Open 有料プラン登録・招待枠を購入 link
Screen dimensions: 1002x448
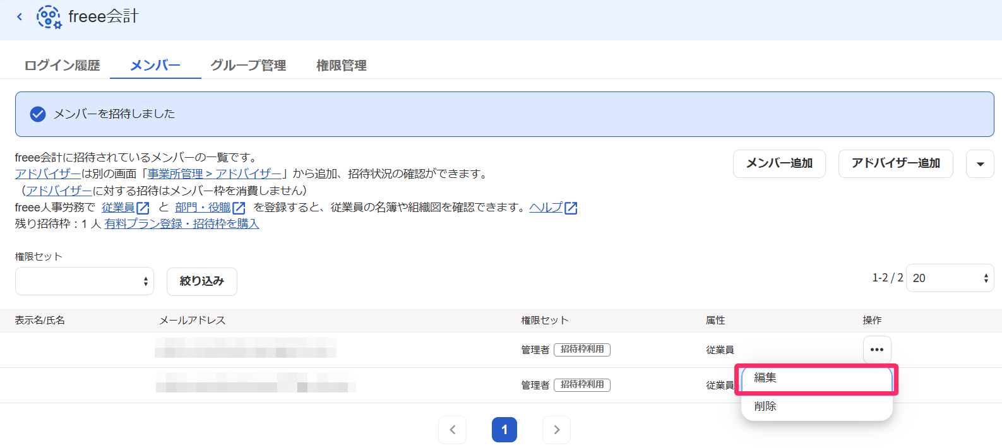click(x=182, y=224)
